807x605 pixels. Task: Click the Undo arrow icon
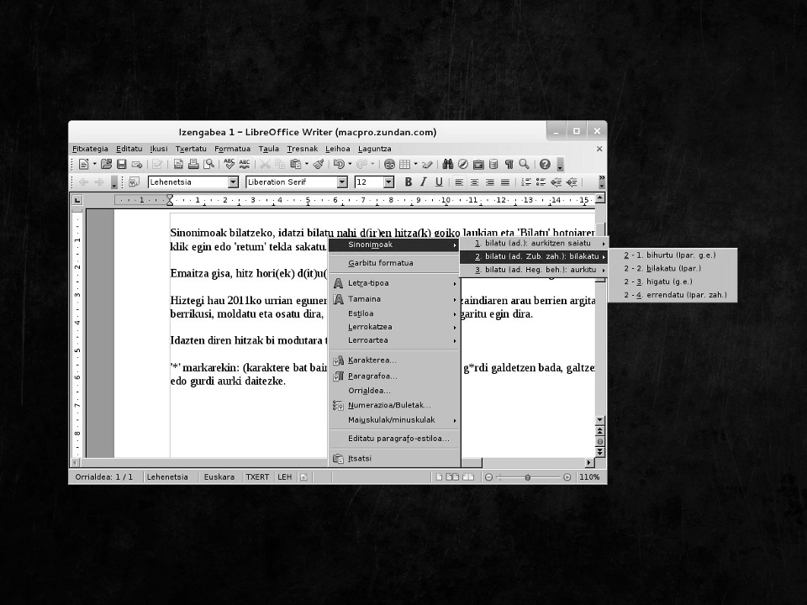[x=338, y=165]
